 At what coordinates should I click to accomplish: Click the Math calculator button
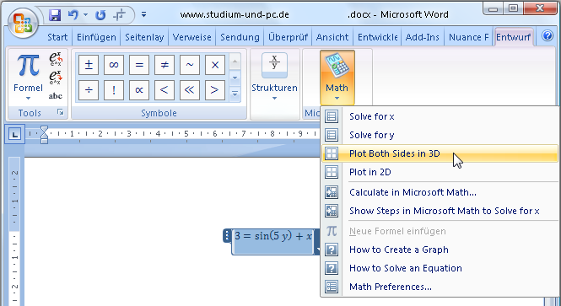click(337, 78)
